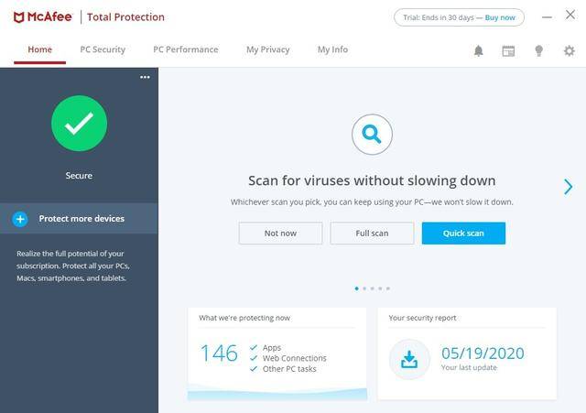Open the PC Security tab
Viewport: 586px width, 413px height.
click(x=103, y=49)
